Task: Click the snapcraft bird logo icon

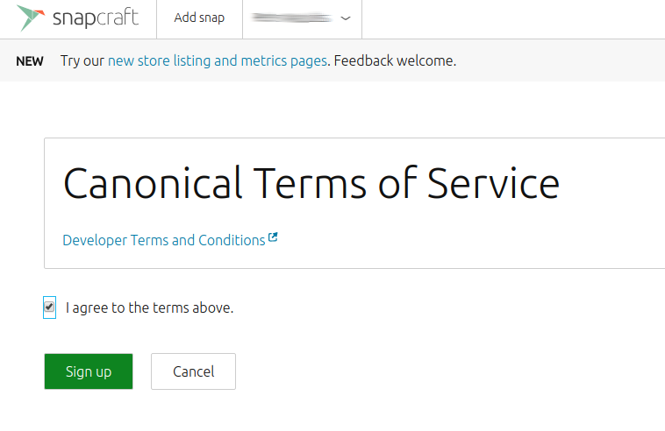Action: 31,18
